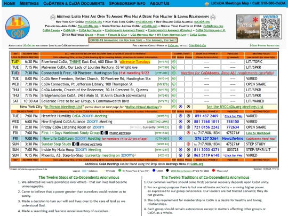The image size is (288, 216).
Task: Open CoDA Global link
Action: pos(198,35)
